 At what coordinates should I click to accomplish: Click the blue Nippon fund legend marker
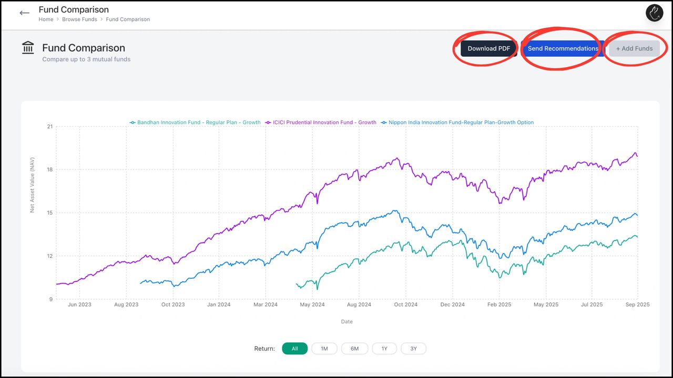[x=383, y=122]
